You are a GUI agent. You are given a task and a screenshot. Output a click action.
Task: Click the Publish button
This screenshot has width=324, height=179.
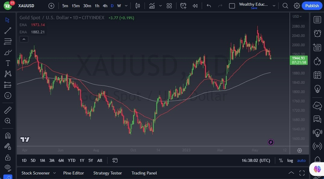[312, 6]
